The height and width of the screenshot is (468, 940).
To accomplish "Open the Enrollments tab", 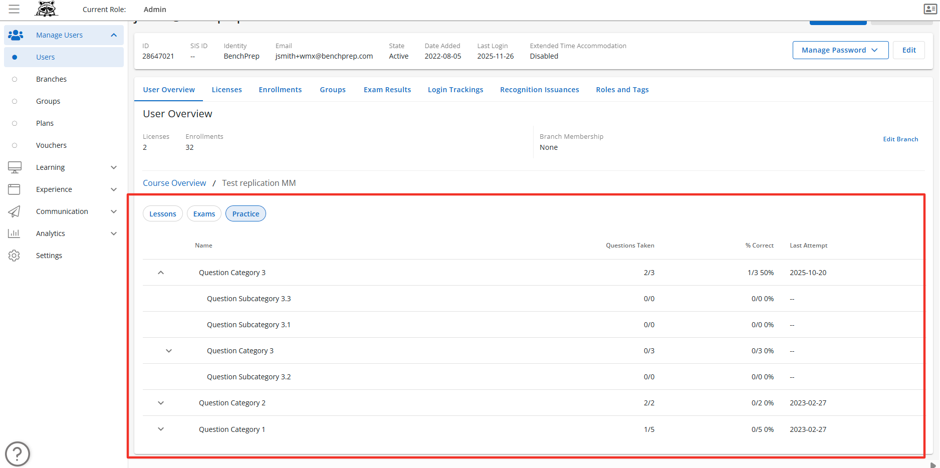I will pos(280,90).
